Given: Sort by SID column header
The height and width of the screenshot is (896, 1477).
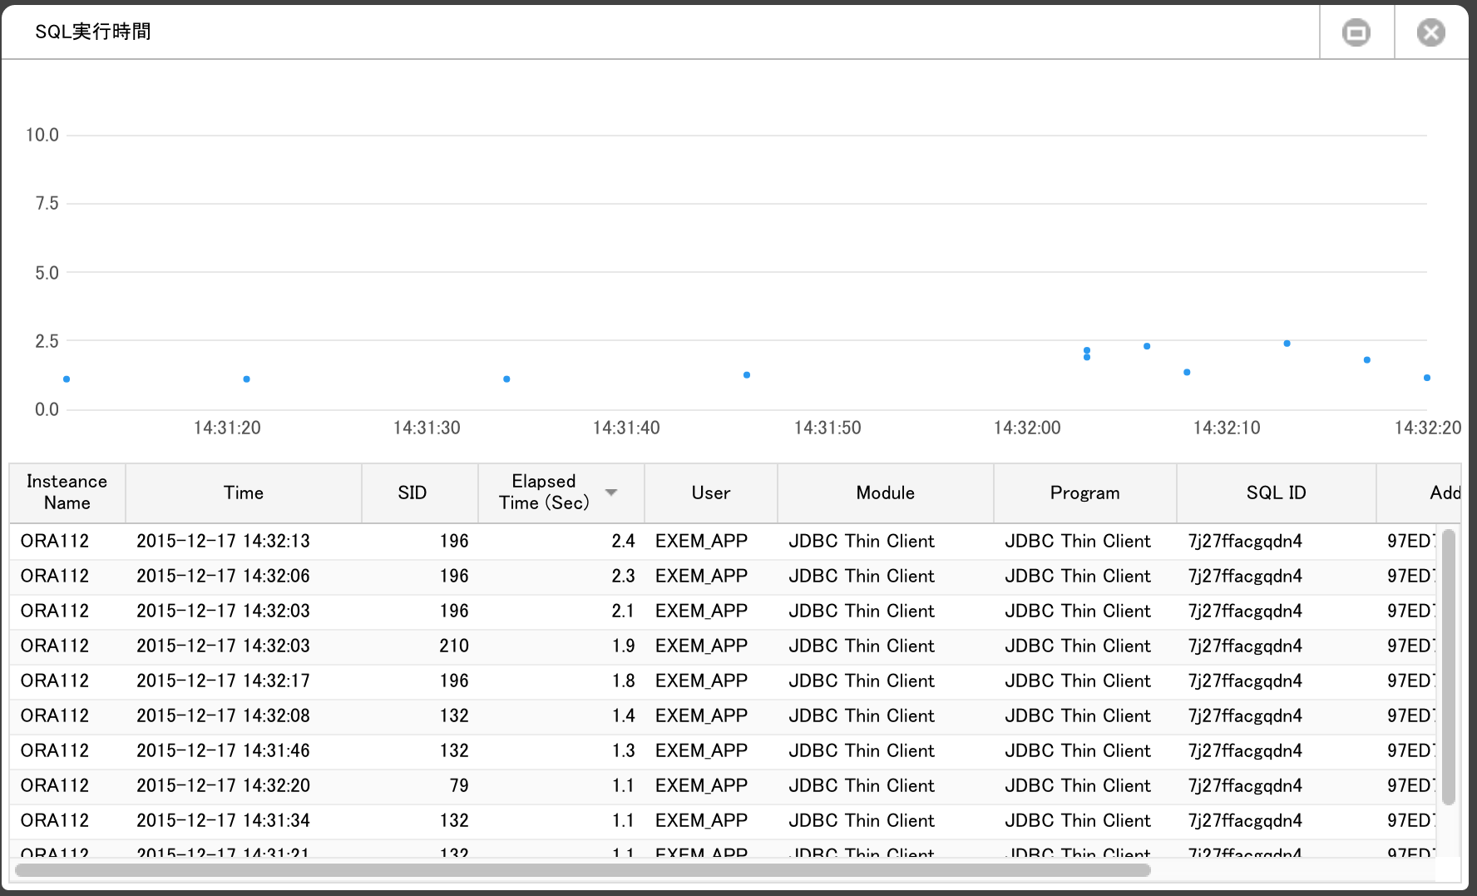Looking at the screenshot, I should pos(420,493).
